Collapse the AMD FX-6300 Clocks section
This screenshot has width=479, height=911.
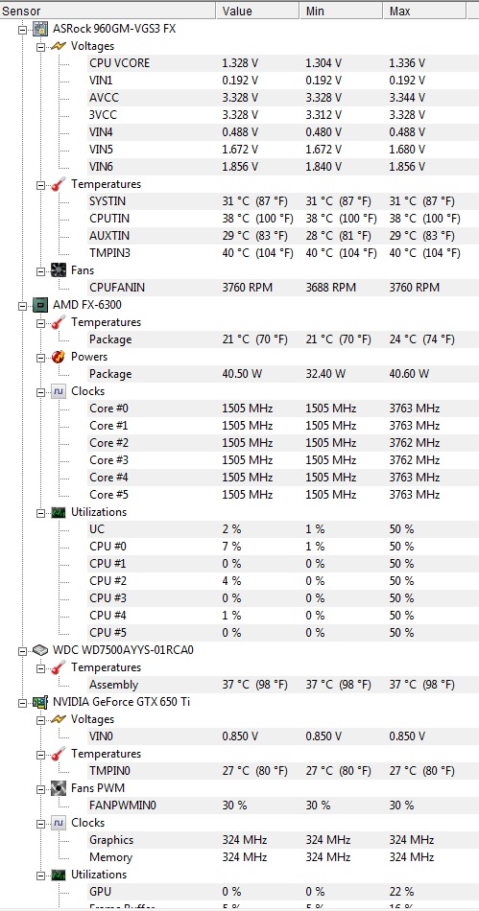click(41, 391)
